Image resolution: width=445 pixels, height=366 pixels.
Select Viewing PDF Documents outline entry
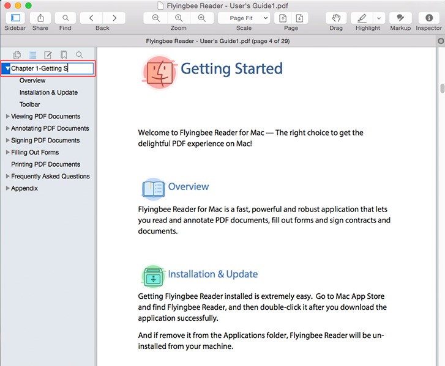(46, 117)
